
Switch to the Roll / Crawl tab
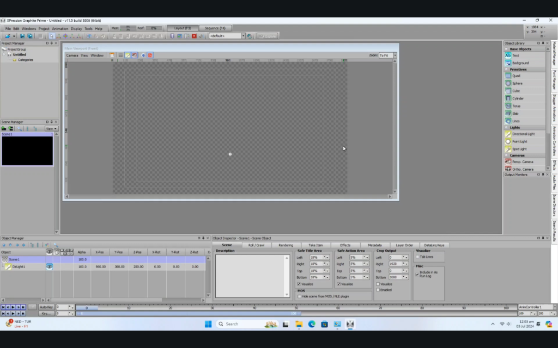[256, 245]
